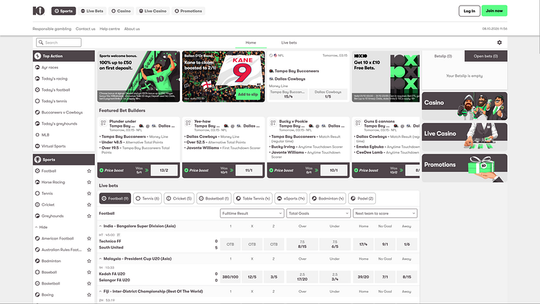The width and height of the screenshot is (540, 304).
Task: Click the search magnifier icon
Action: (x=41, y=42)
